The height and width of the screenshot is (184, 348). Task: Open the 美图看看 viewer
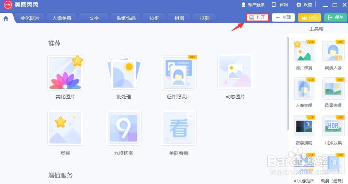point(179,128)
